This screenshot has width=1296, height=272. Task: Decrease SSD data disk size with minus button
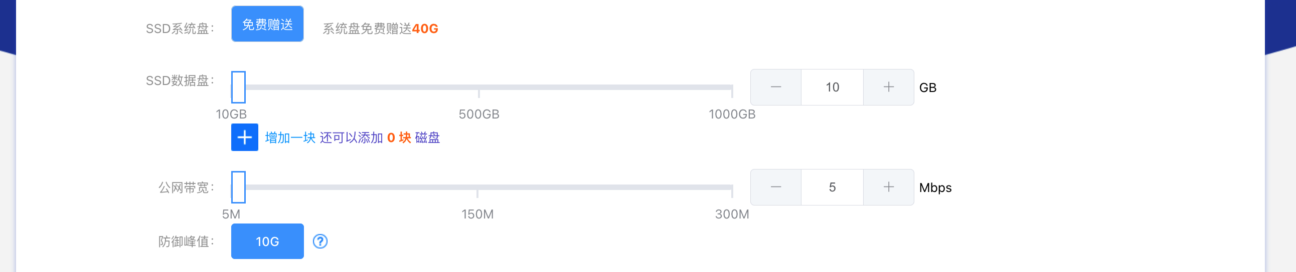coord(776,87)
